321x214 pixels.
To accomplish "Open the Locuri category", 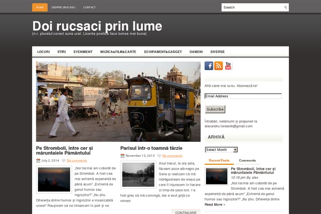I will point(43,52).
